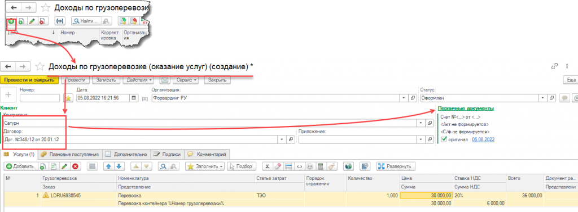Open calendar picker in Дата field
The height and width of the screenshot is (212, 578).
tap(133, 98)
